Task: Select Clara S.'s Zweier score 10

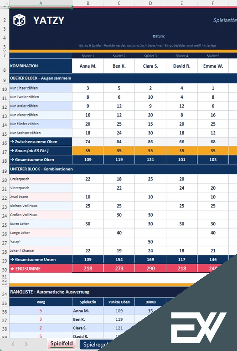Action: coord(150,97)
